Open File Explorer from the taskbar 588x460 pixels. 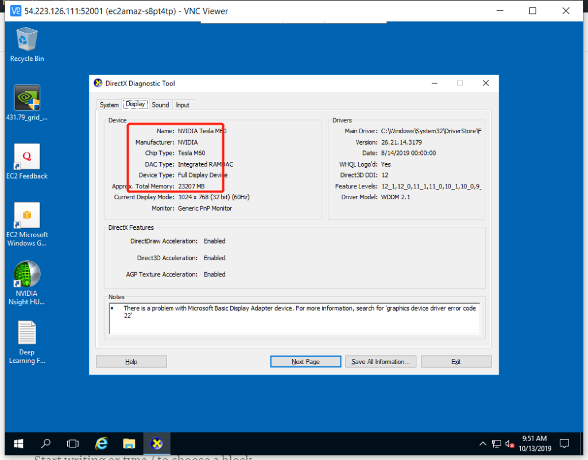pyautogui.click(x=129, y=443)
